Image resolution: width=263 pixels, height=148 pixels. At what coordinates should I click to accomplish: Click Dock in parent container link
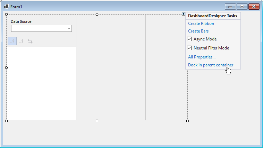click(211, 65)
